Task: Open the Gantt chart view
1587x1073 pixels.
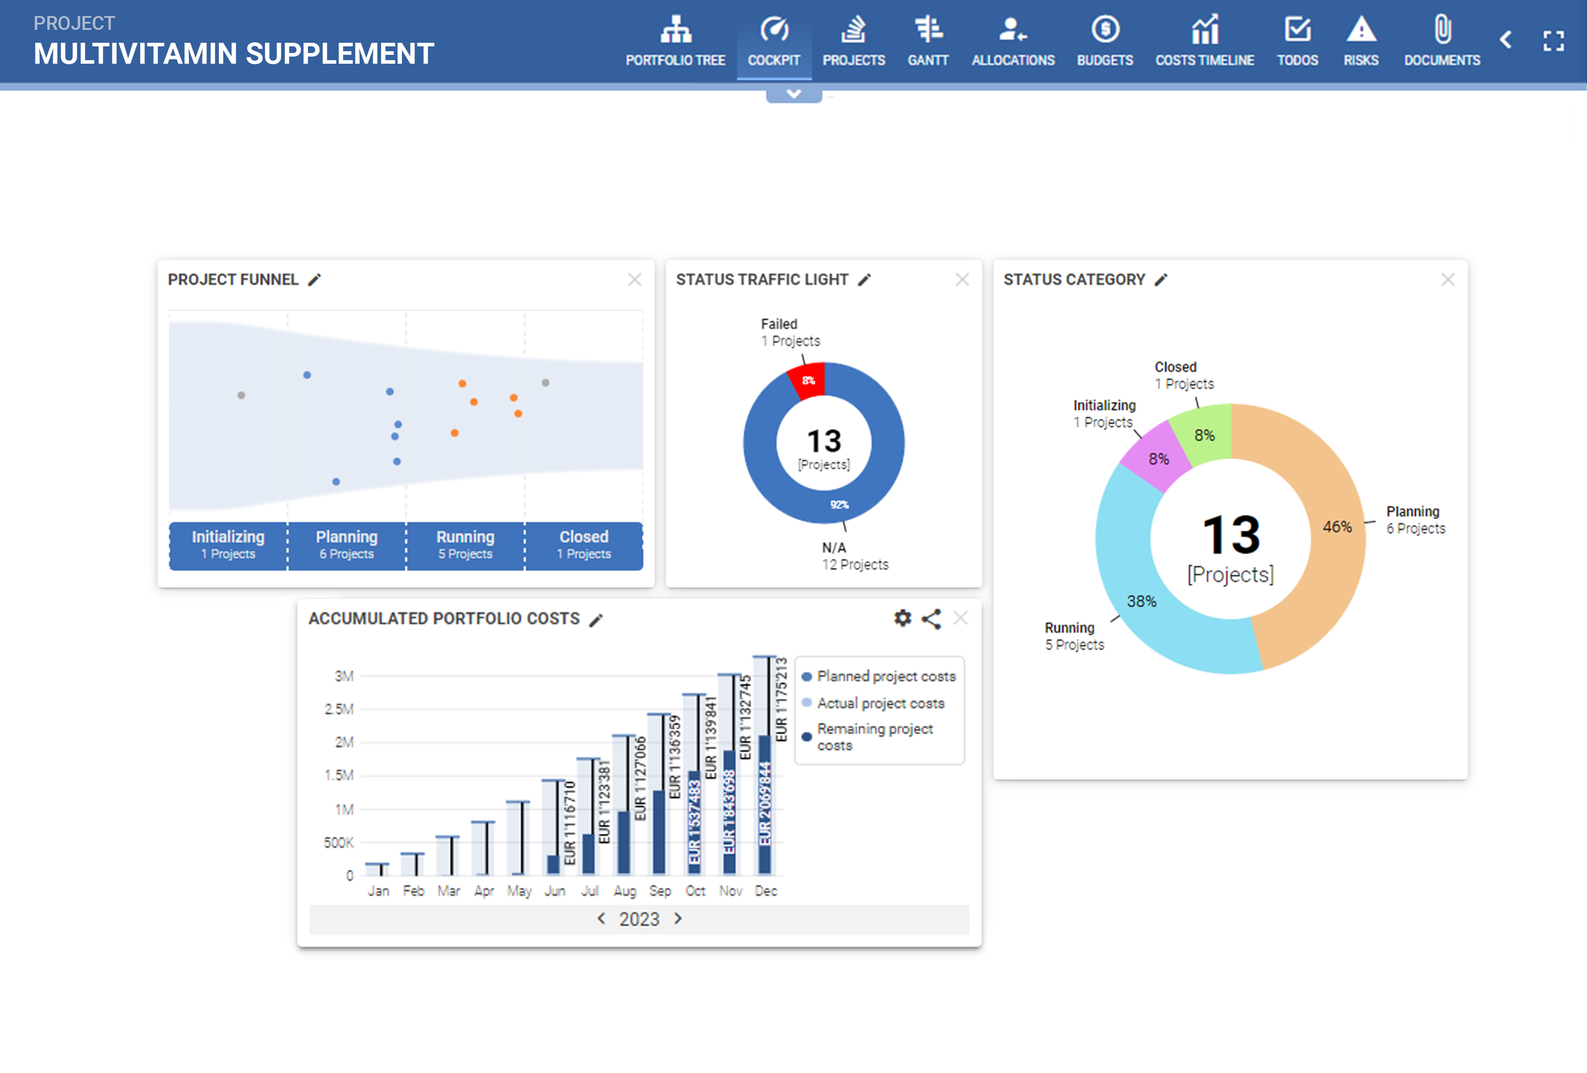Action: tap(928, 41)
